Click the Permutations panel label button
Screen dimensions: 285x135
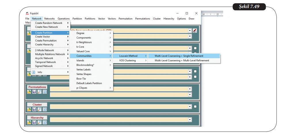37,87
